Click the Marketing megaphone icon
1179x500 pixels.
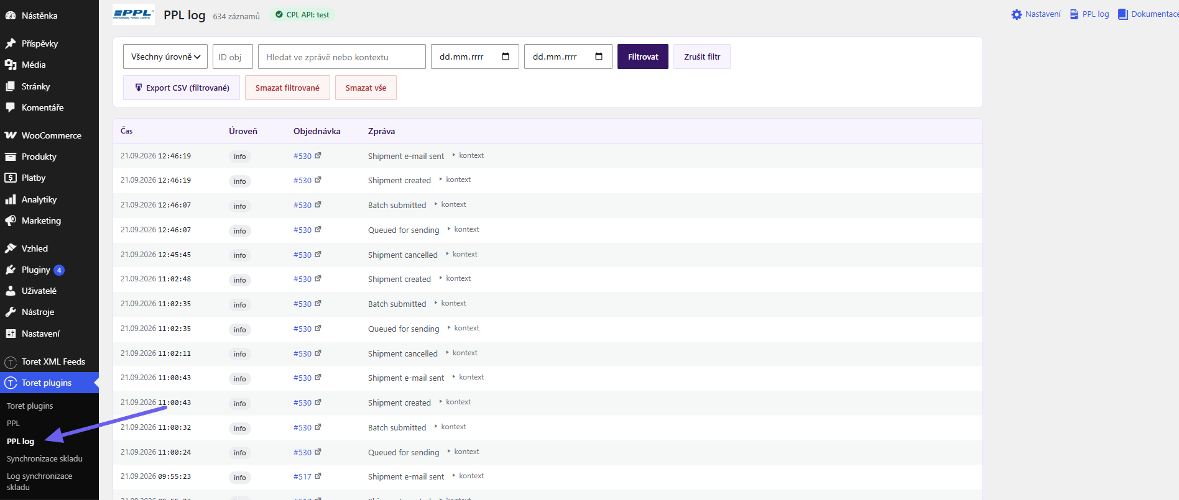[11, 220]
